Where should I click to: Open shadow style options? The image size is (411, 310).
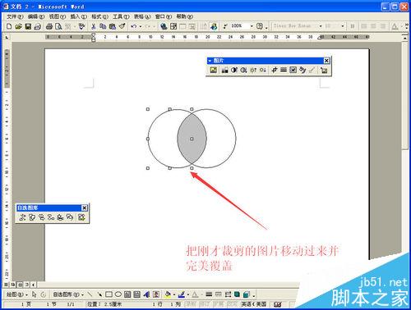[237, 294]
